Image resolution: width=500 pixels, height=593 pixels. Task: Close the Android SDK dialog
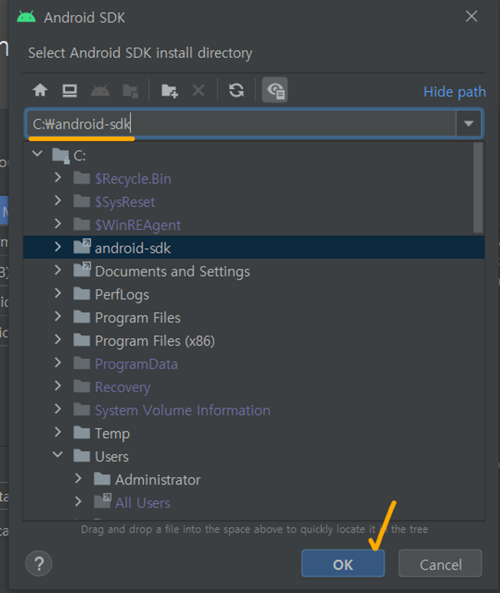(x=471, y=16)
